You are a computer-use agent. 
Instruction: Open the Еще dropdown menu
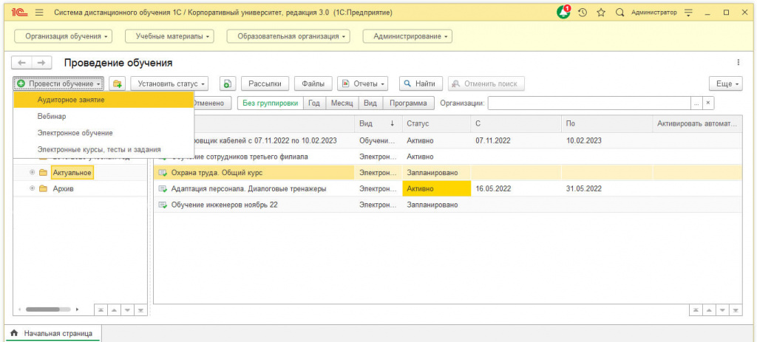tap(726, 84)
